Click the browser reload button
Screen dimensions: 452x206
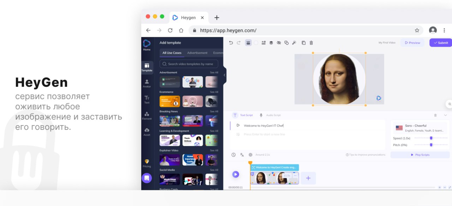tap(170, 30)
